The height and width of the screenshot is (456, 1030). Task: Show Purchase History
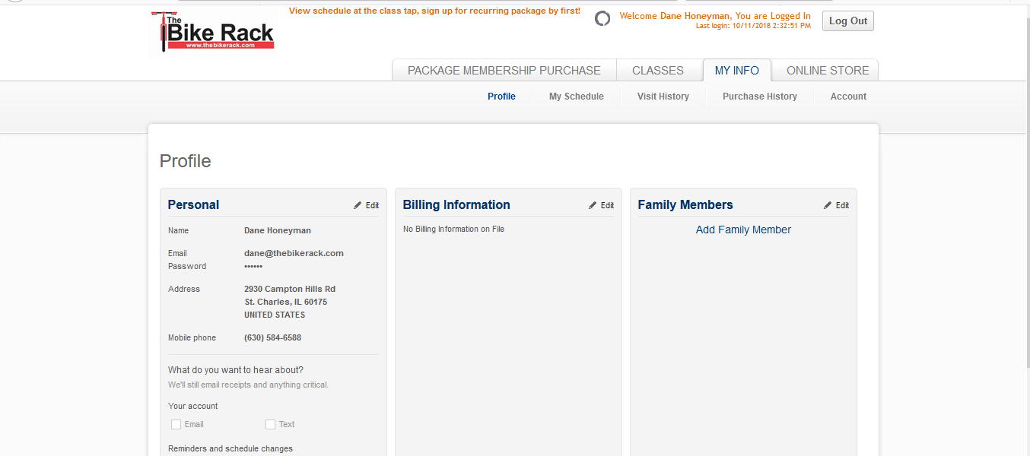(759, 97)
